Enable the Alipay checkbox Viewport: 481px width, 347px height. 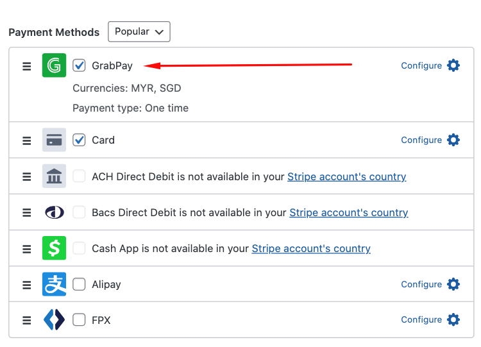pyautogui.click(x=79, y=284)
